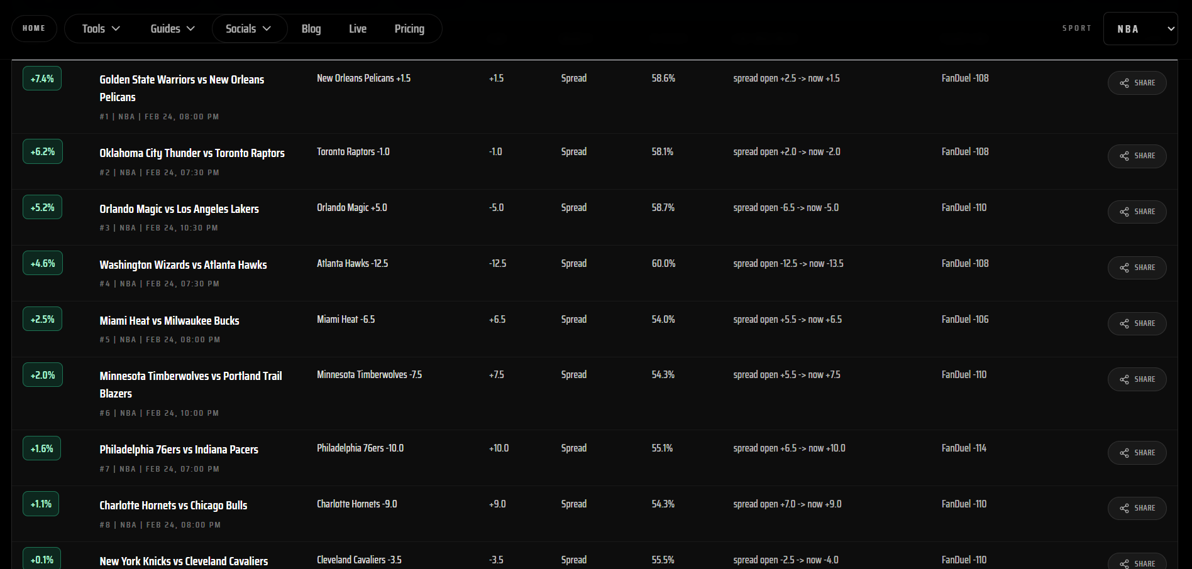Change the sport using the NBA selector

(1140, 28)
